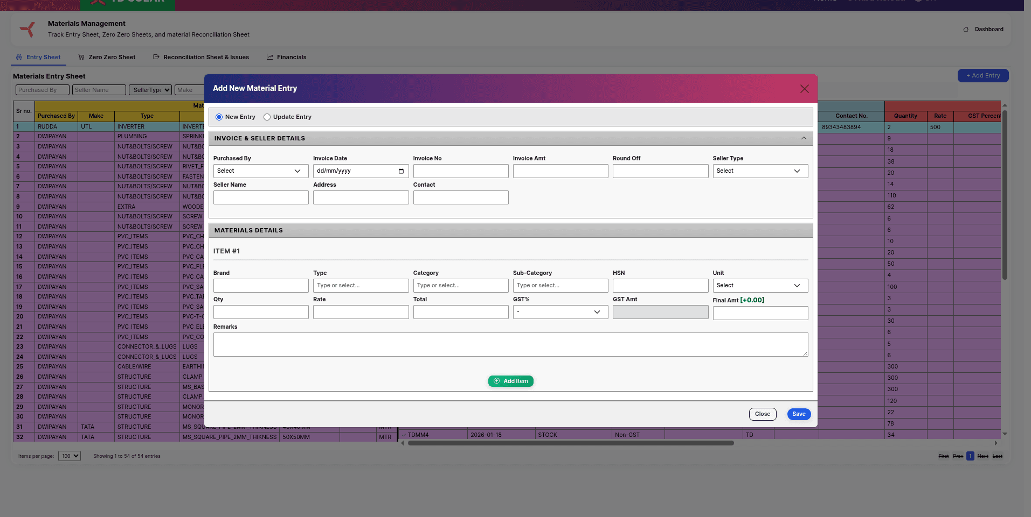Click the Dashboard icon at top right
1031x517 pixels.
[x=966, y=30]
